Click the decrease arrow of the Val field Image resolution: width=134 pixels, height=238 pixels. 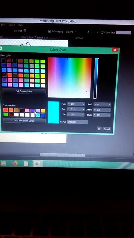(x=69, y=115)
